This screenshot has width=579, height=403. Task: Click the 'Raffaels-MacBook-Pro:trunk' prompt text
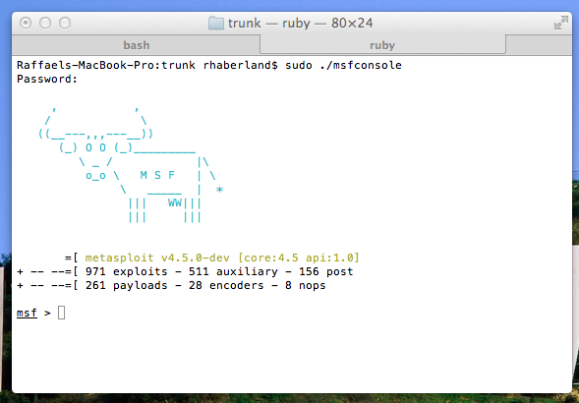(x=106, y=66)
